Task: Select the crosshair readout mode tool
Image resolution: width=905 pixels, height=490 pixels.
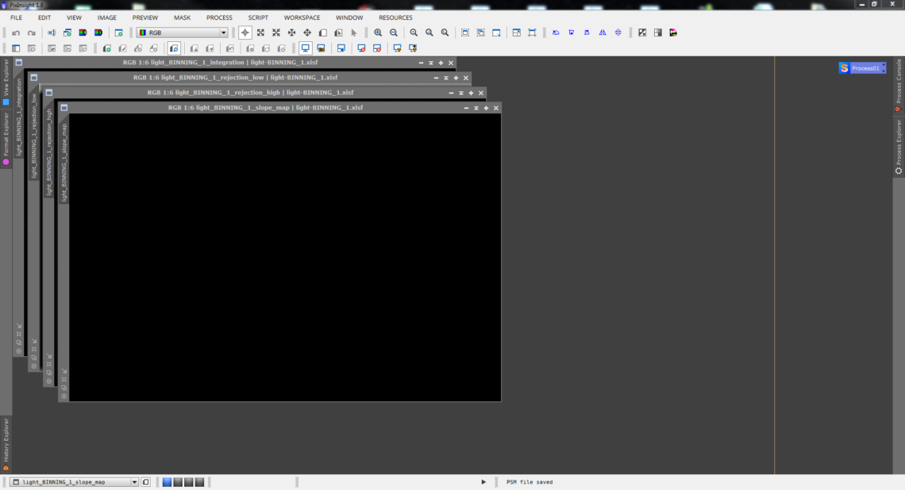Action: coord(245,33)
